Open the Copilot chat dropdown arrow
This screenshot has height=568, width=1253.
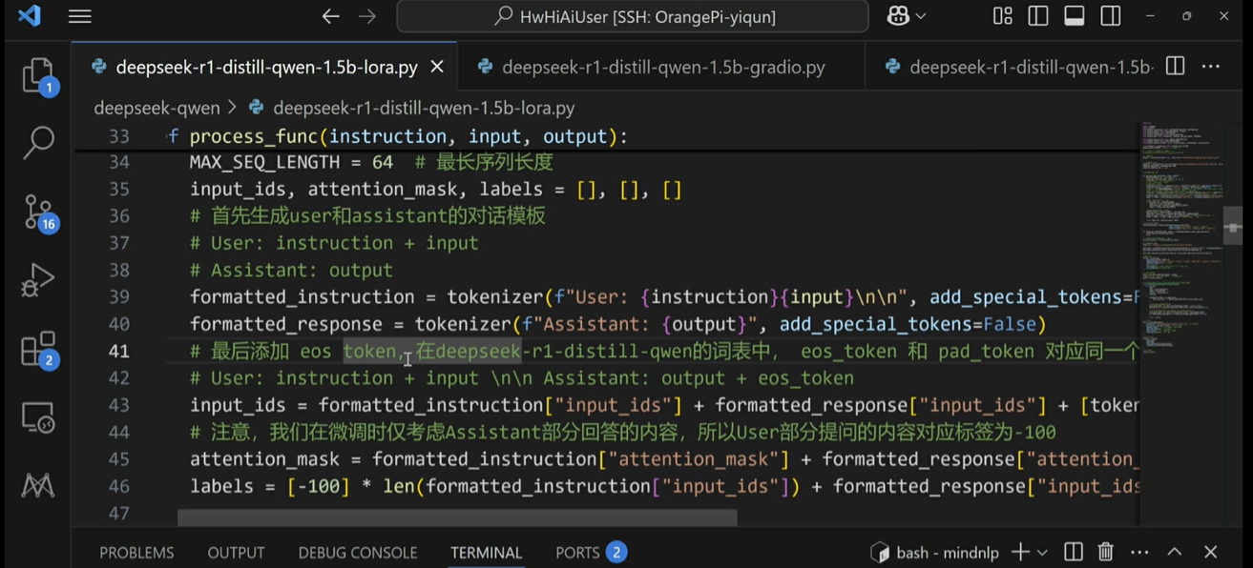921,16
